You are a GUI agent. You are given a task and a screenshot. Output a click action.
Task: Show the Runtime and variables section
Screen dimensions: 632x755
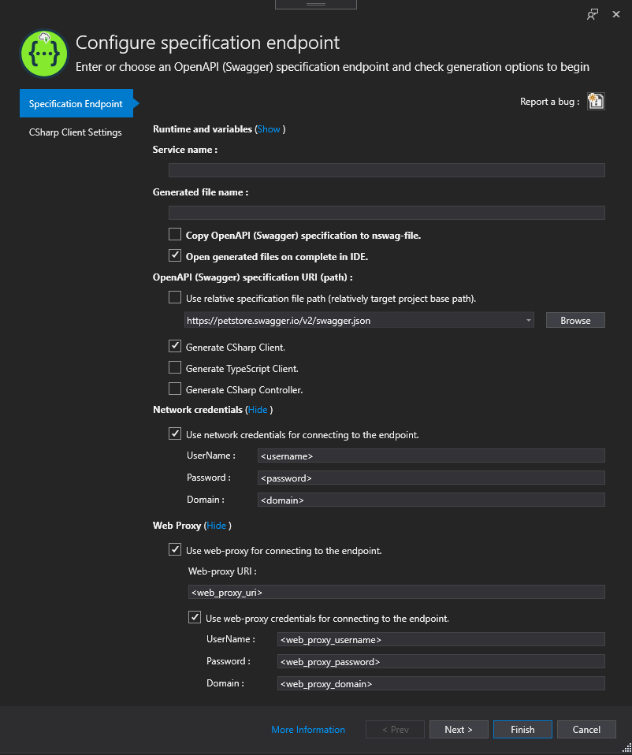(x=269, y=129)
